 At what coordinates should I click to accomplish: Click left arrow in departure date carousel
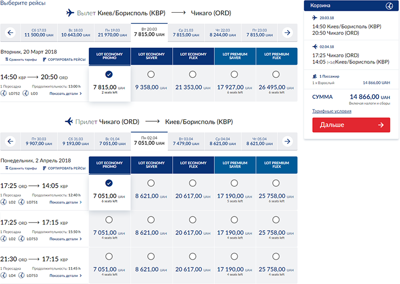pyautogui.click(x=10, y=33)
